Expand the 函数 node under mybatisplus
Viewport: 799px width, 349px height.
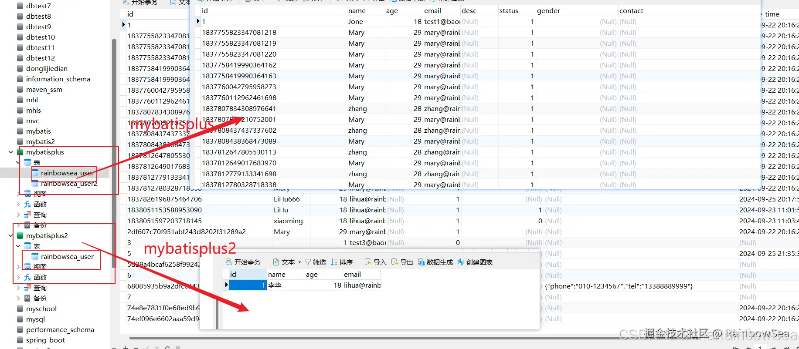pos(18,204)
